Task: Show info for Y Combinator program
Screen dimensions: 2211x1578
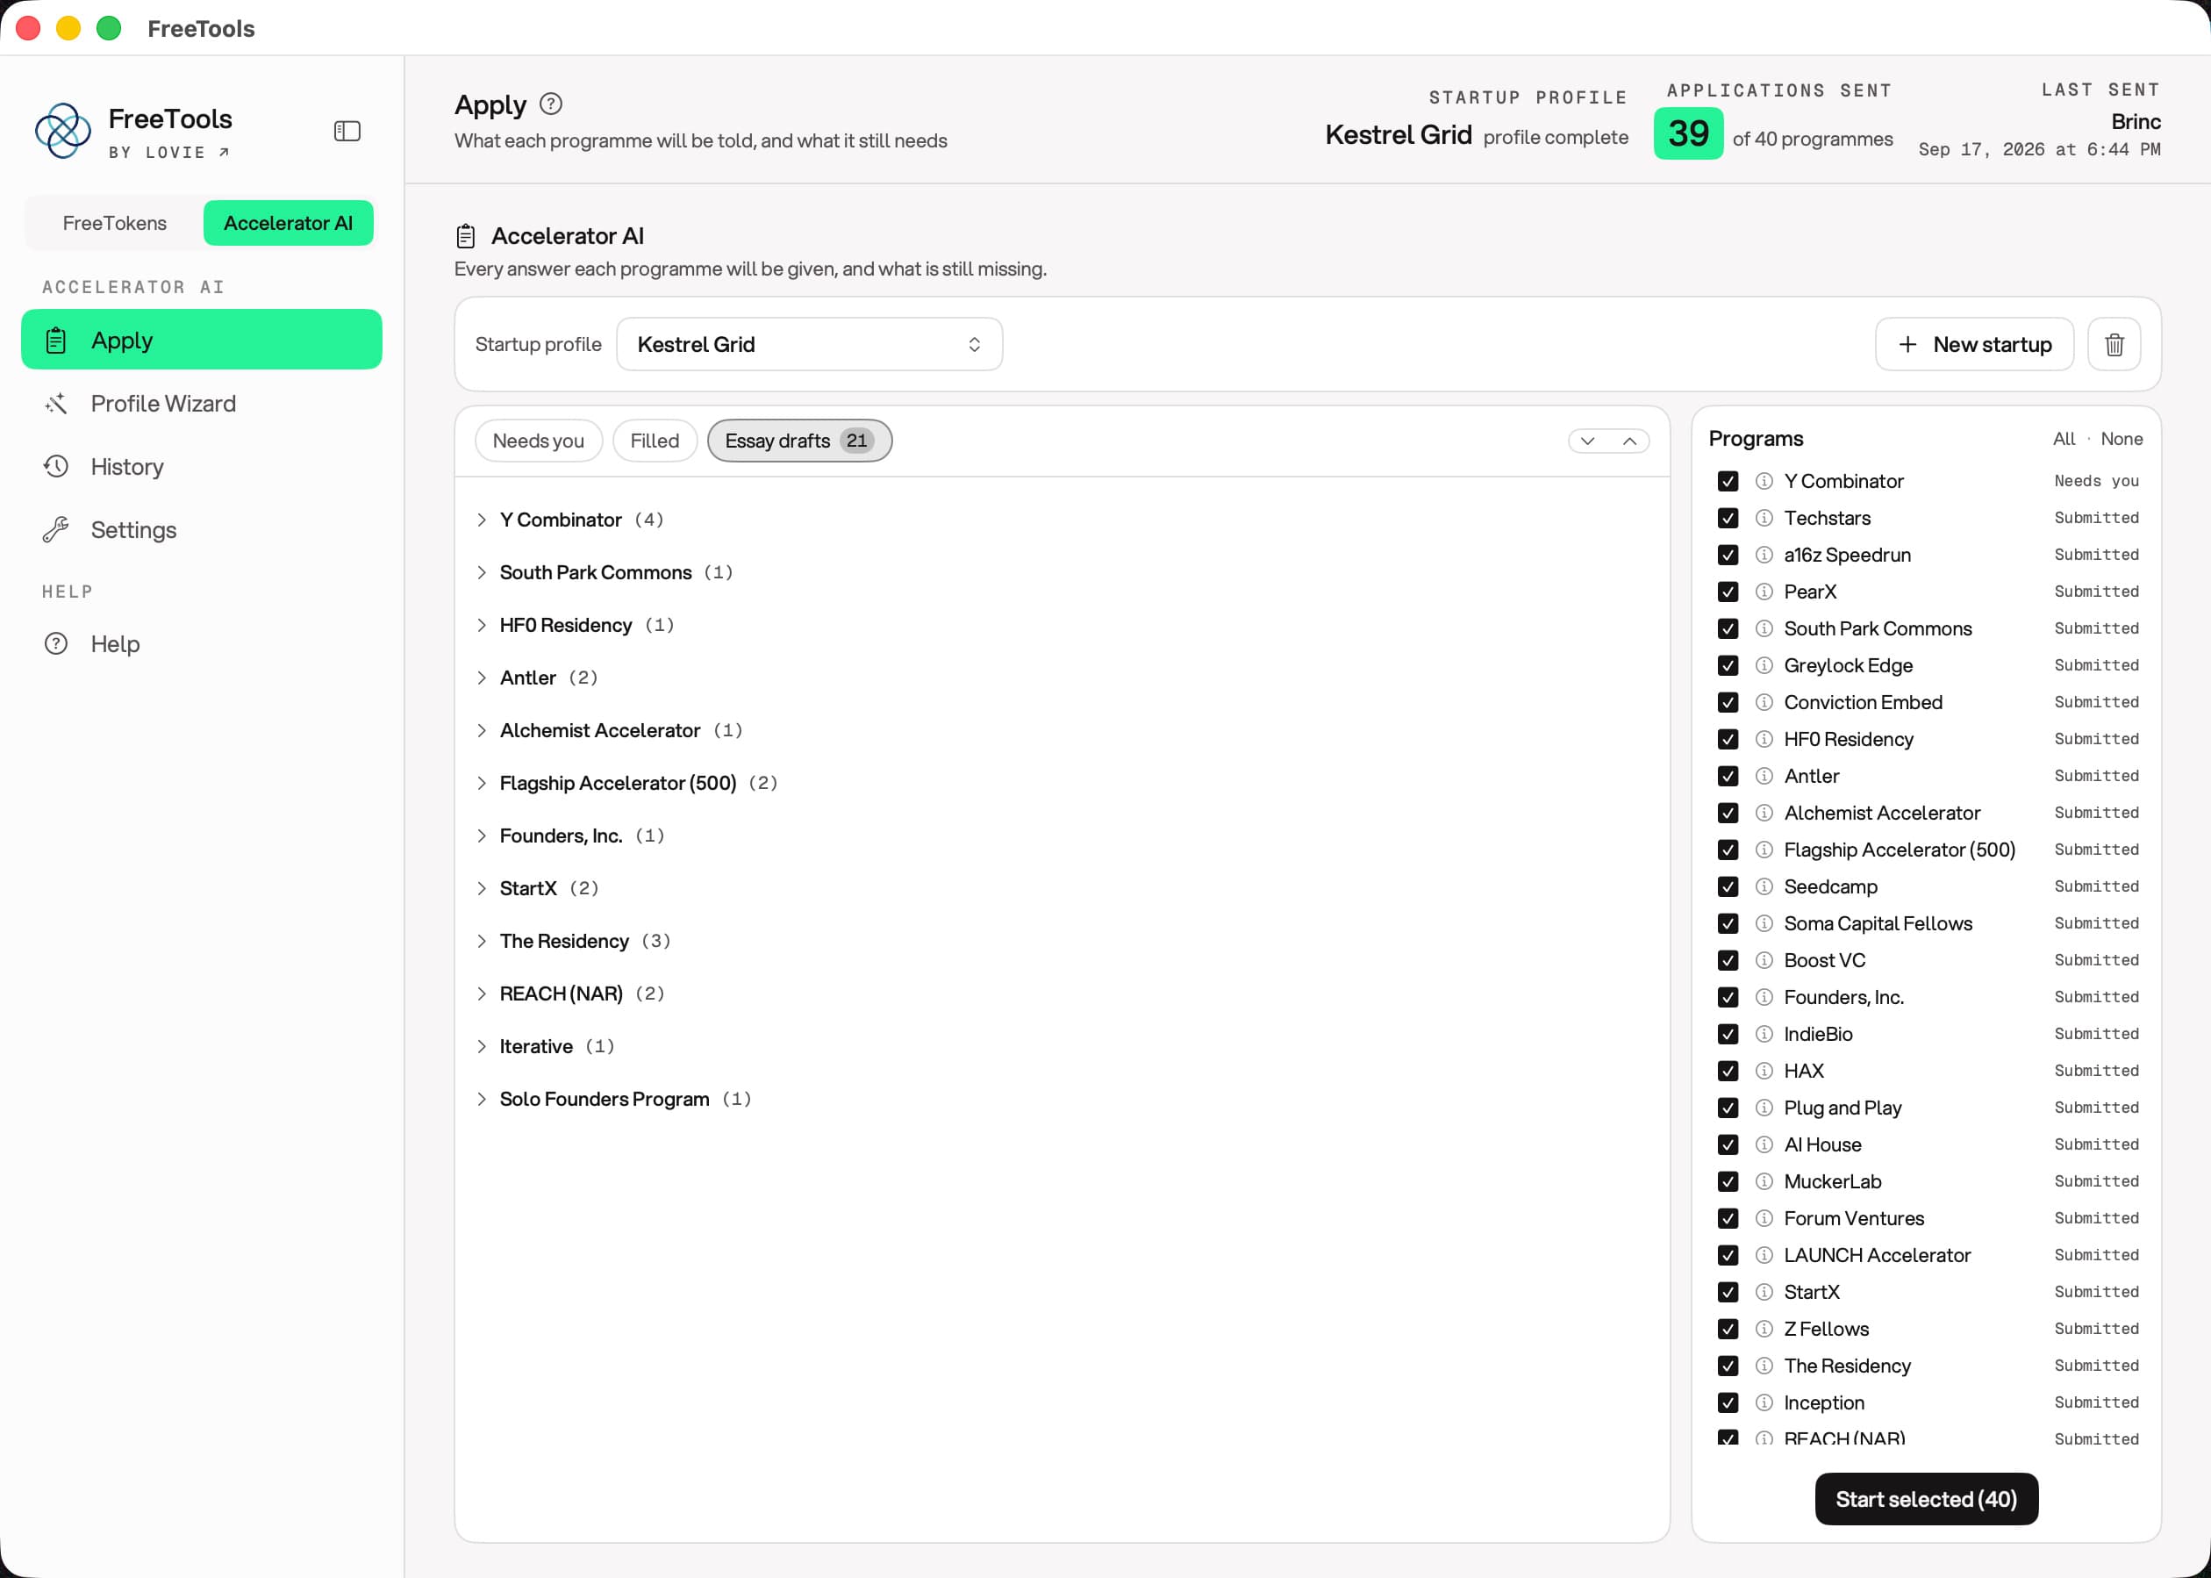Action: pyautogui.click(x=1764, y=481)
